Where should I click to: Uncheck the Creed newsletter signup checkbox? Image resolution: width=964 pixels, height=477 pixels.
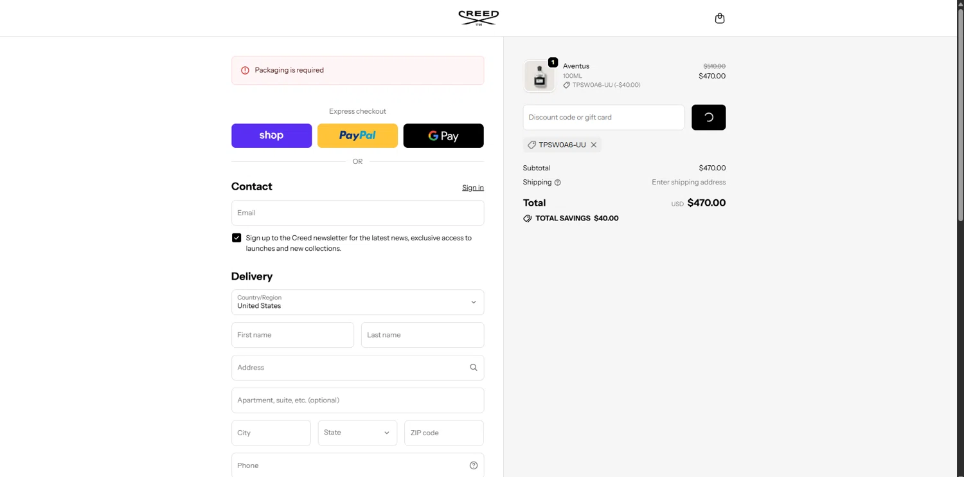pos(237,238)
